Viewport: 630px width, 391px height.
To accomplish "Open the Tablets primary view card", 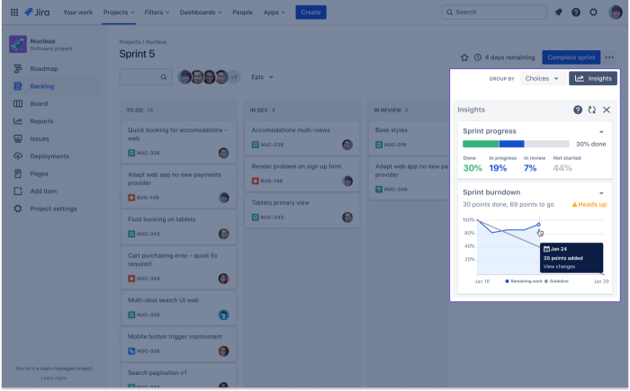I will (x=301, y=209).
